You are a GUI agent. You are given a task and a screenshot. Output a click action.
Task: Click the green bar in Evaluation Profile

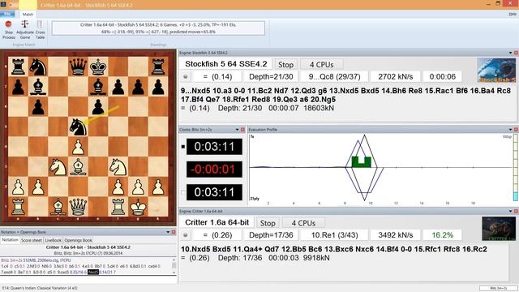pyautogui.click(x=361, y=162)
